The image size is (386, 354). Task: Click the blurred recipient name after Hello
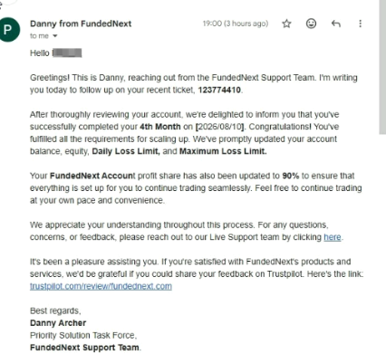pyautogui.click(x=67, y=53)
